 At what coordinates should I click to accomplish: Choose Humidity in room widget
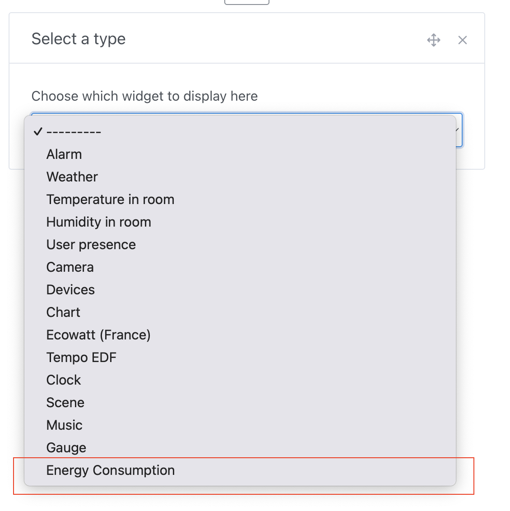point(98,222)
